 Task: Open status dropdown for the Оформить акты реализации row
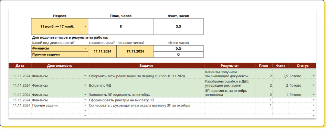pos(314,76)
